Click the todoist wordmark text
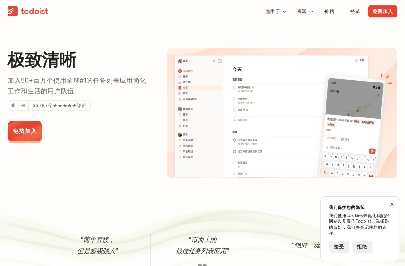405x266 pixels. pos(34,12)
